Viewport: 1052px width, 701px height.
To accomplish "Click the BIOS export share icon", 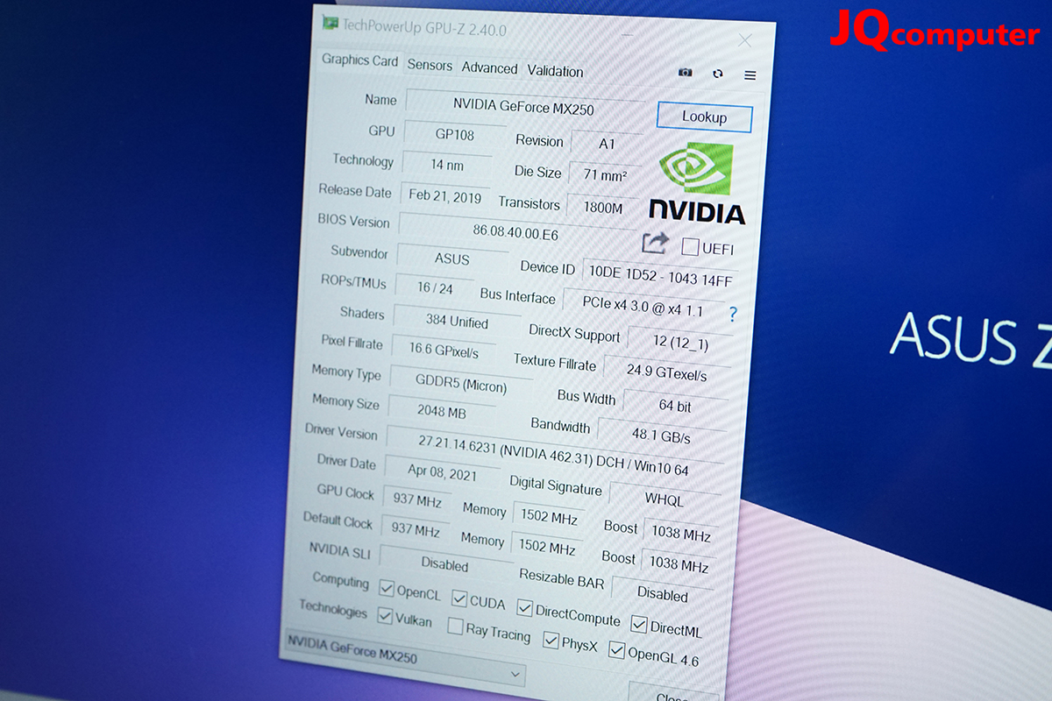I will [655, 243].
